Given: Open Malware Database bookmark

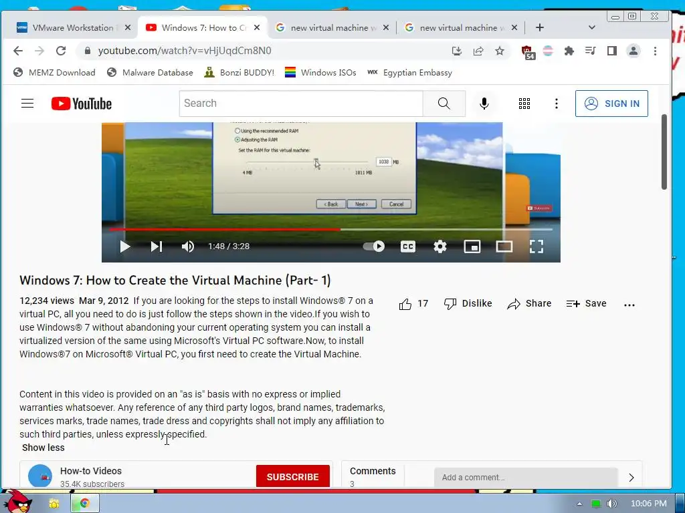Looking at the screenshot, I should tap(150, 72).
